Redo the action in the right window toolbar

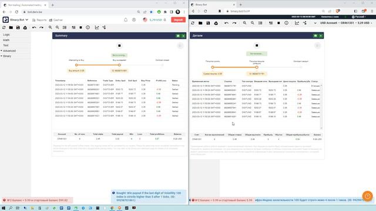click(234, 23)
